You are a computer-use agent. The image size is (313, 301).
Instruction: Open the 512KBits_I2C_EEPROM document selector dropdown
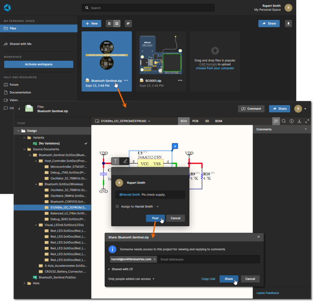coord(148,121)
